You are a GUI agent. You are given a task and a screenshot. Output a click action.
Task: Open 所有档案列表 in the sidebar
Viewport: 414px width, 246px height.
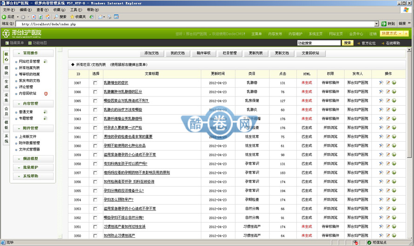tap(29, 68)
